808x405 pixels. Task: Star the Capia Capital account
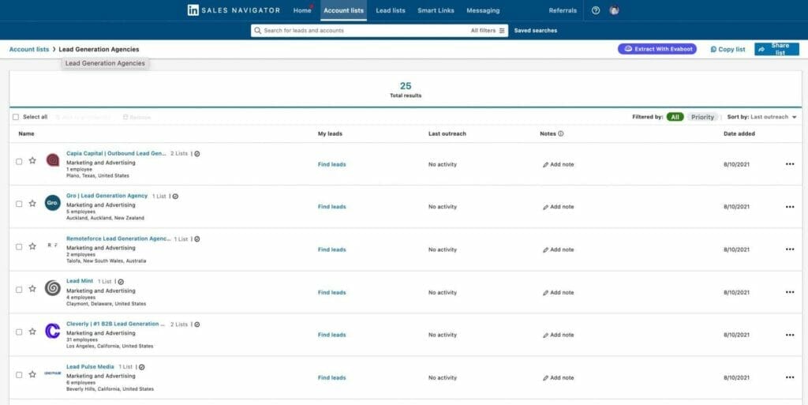tap(32, 160)
